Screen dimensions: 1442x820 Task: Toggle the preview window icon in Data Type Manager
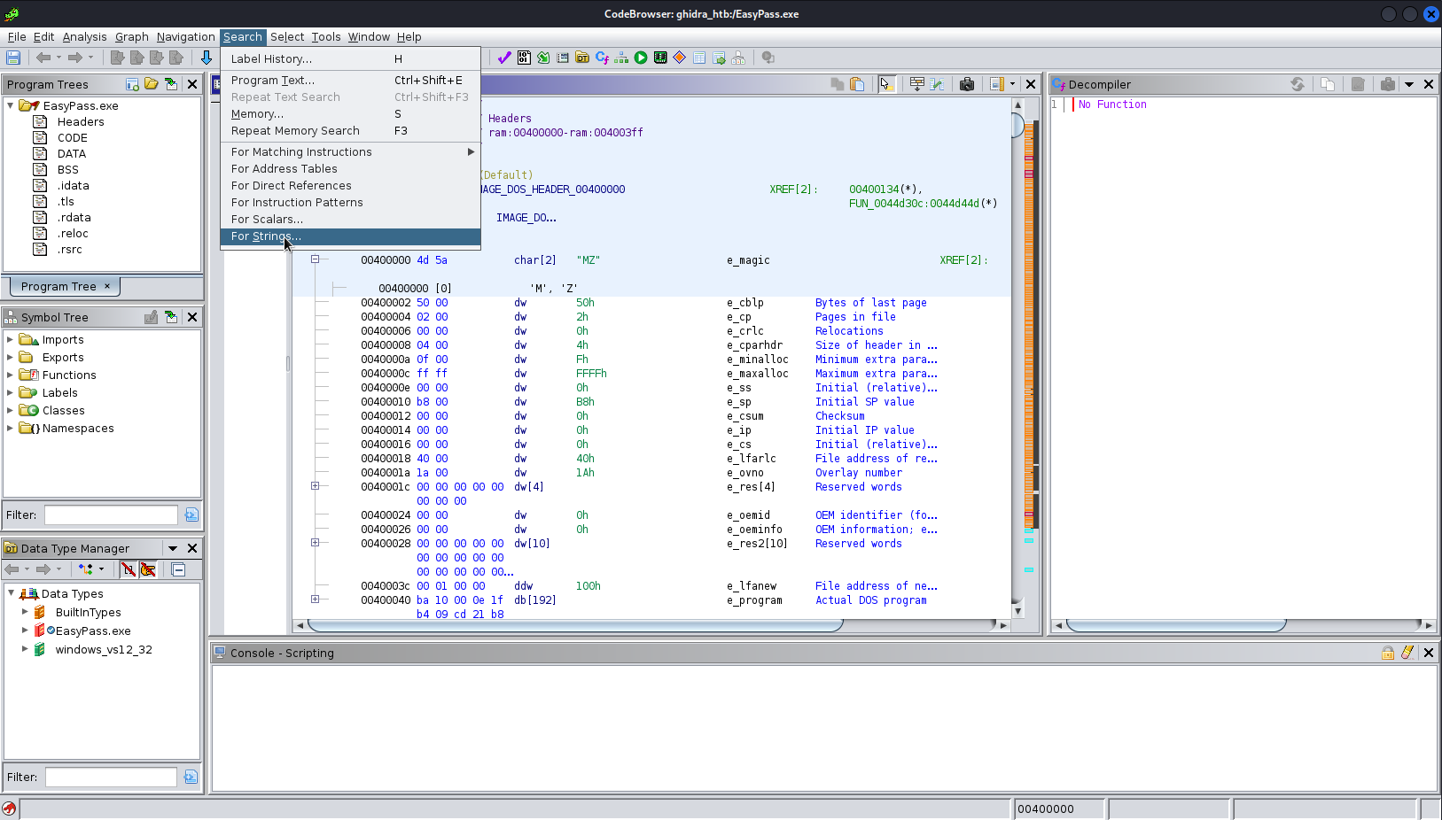(178, 569)
